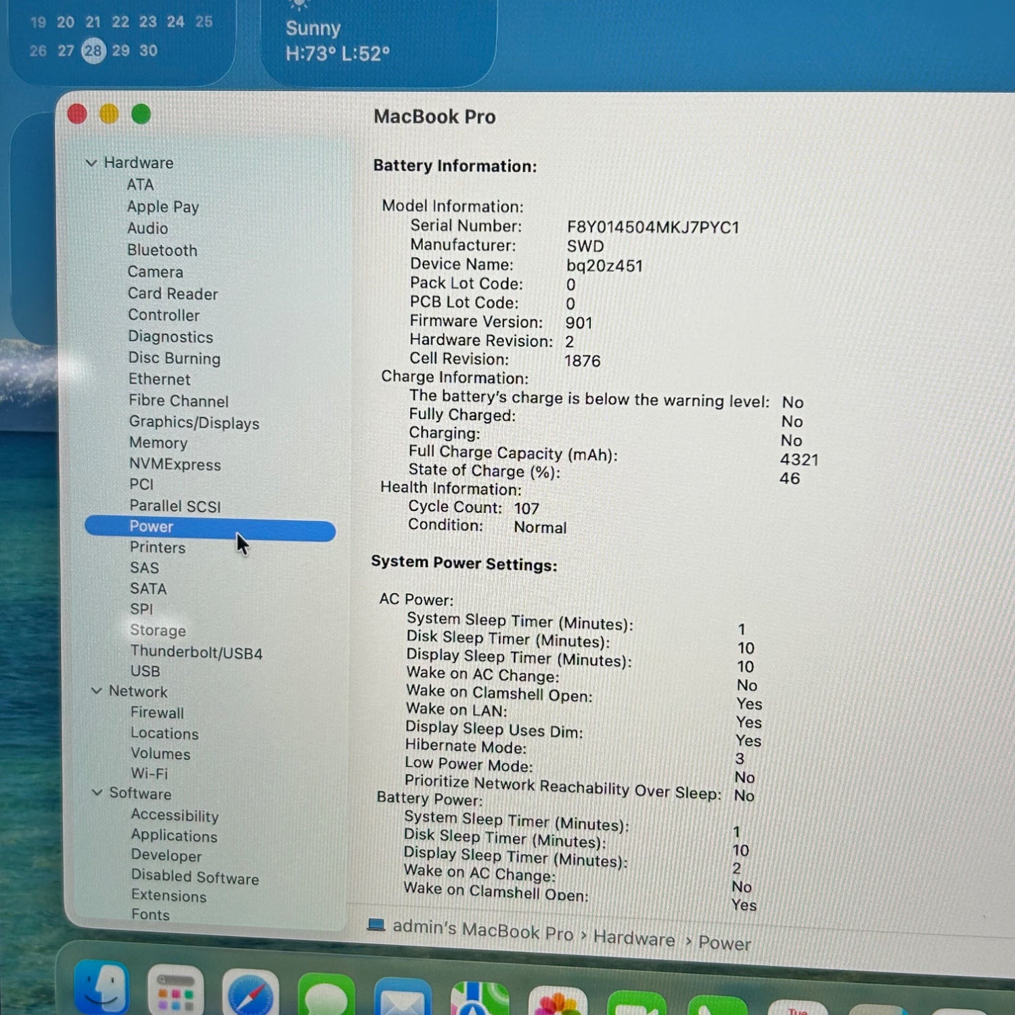
Task: Select Wi-Fi under Network
Action: coord(149,773)
